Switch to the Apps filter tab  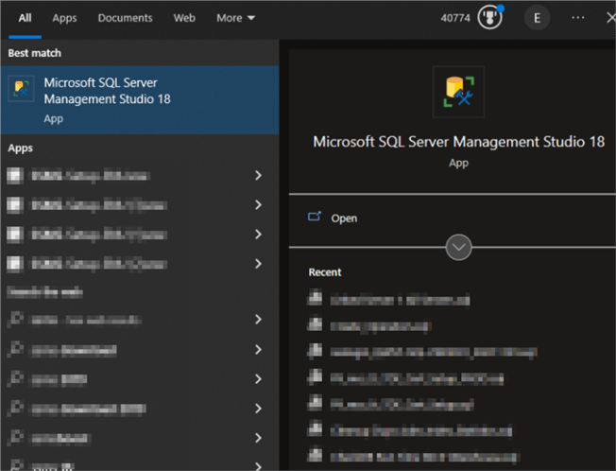coord(64,18)
